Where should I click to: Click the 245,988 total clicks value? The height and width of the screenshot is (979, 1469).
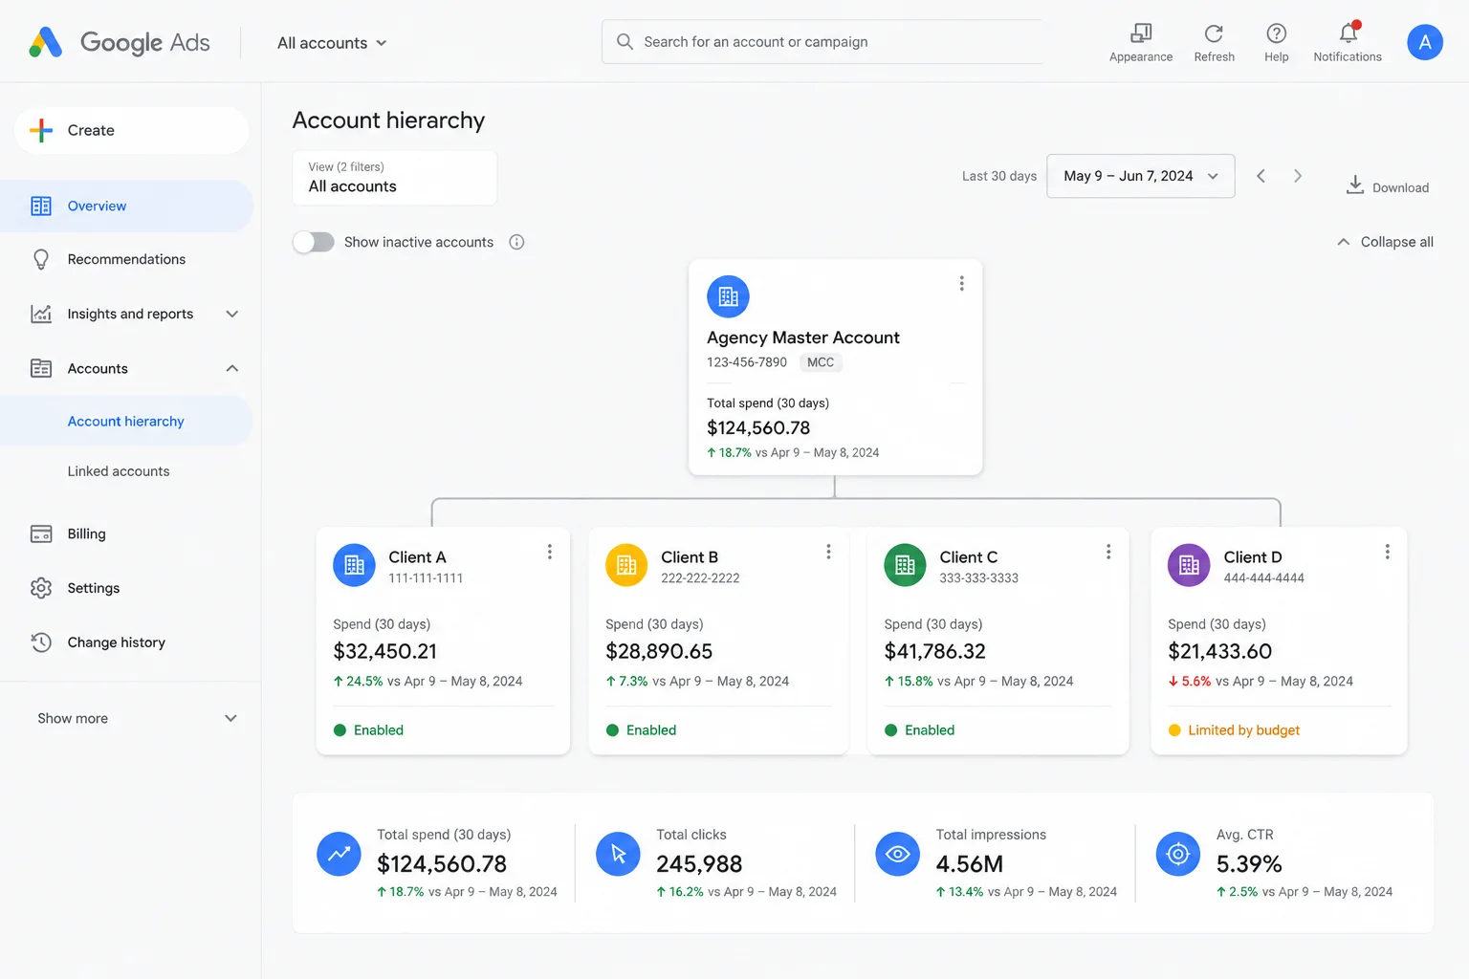699,864
